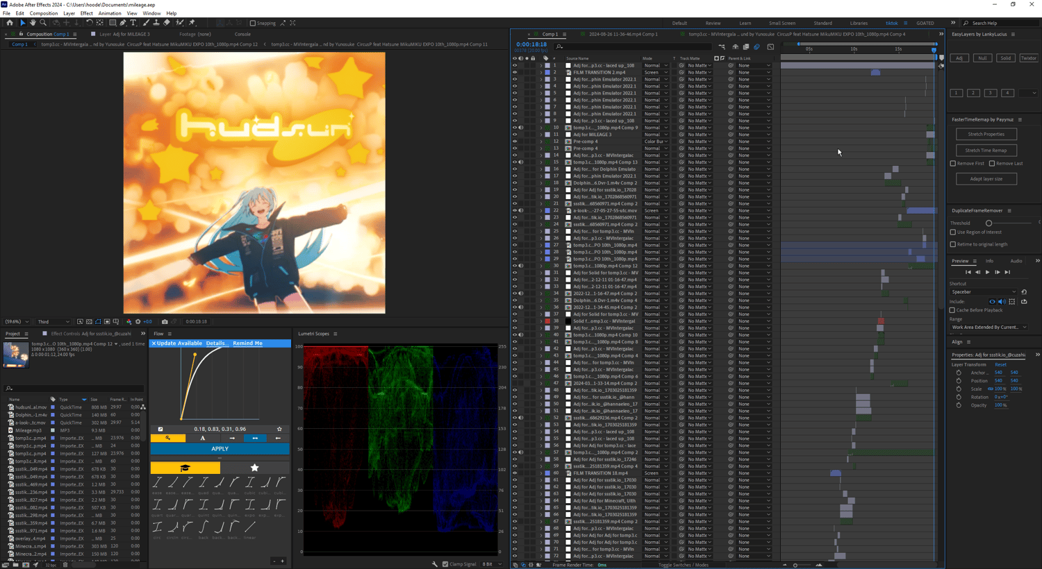
Task: Open the Animation menu
Action: pyautogui.click(x=110, y=13)
